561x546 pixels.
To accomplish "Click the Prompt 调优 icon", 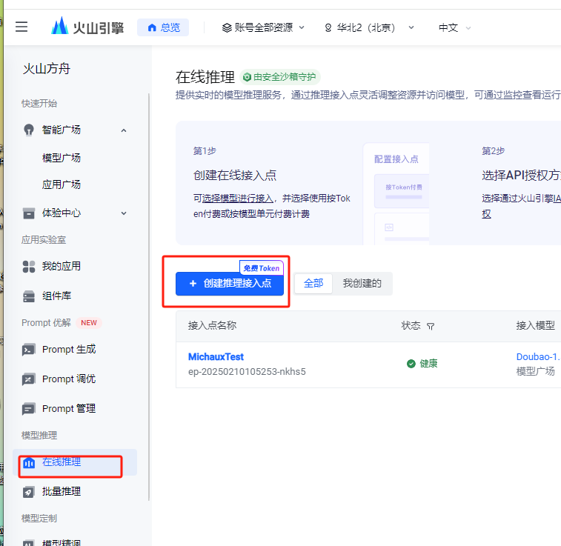I will pyautogui.click(x=29, y=379).
